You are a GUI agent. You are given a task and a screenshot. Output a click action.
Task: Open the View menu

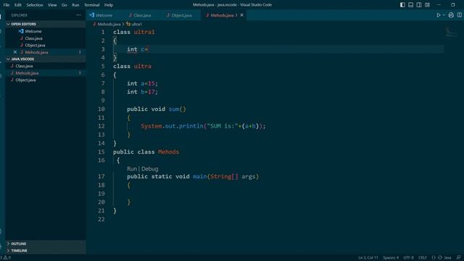tap(52, 5)
